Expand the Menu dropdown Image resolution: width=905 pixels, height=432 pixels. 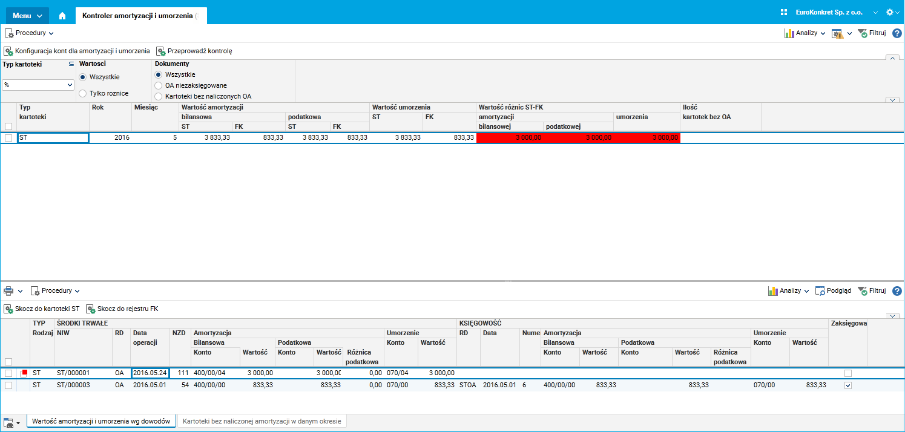click(27, 16)
